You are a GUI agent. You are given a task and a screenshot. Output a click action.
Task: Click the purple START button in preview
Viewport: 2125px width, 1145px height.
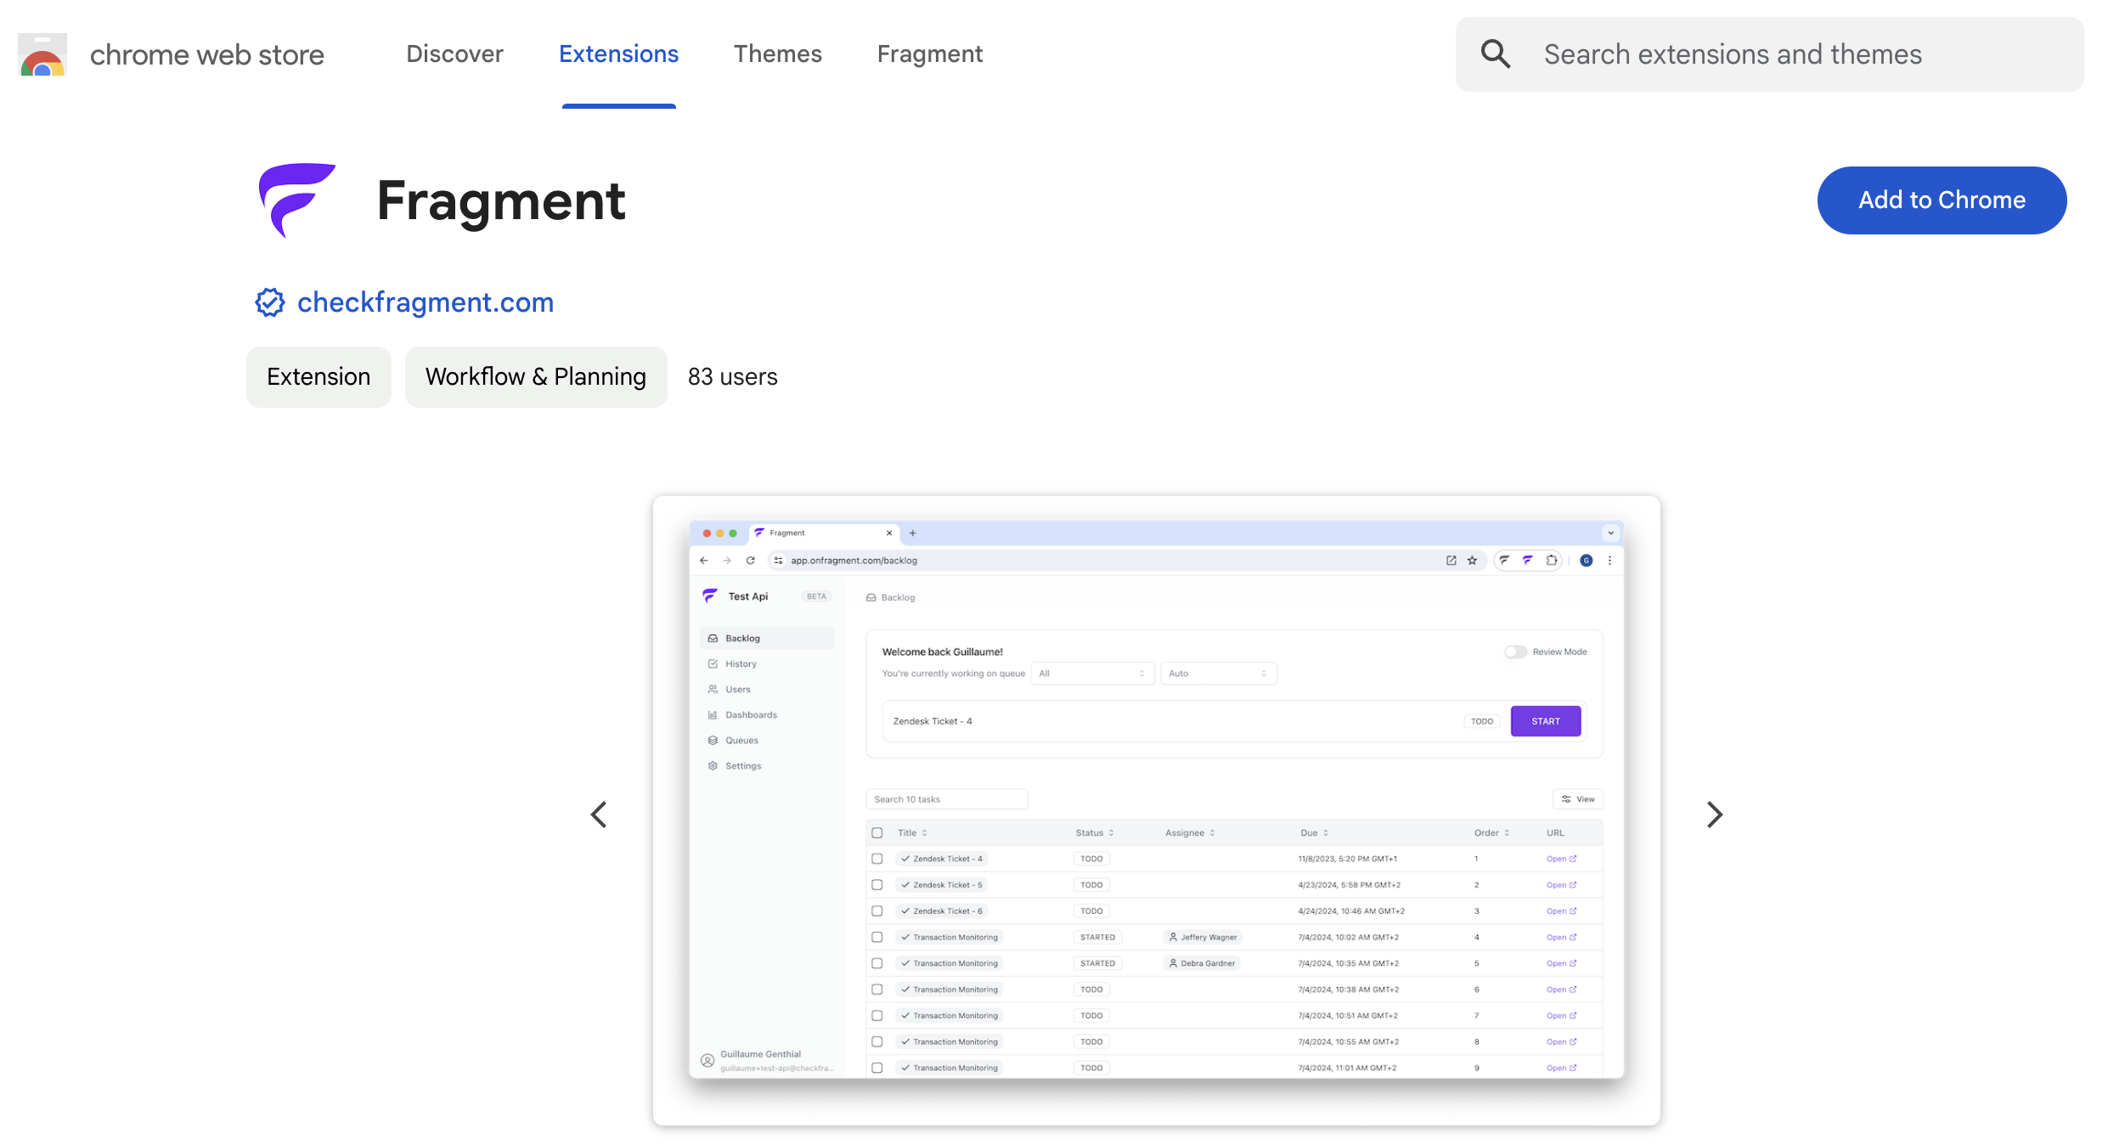point(1546,721)
